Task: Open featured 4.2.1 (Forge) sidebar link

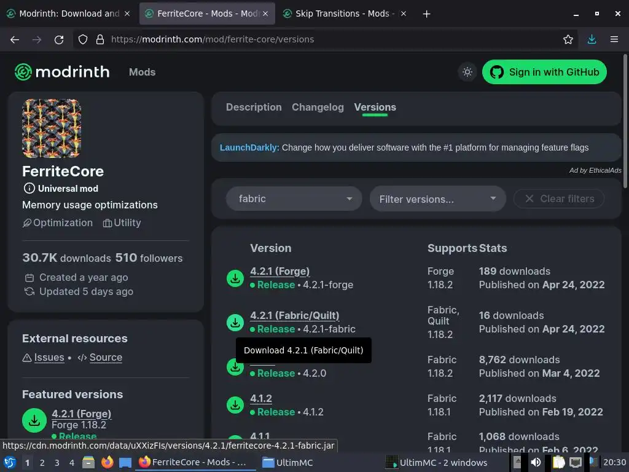Action: click(82, 414)
